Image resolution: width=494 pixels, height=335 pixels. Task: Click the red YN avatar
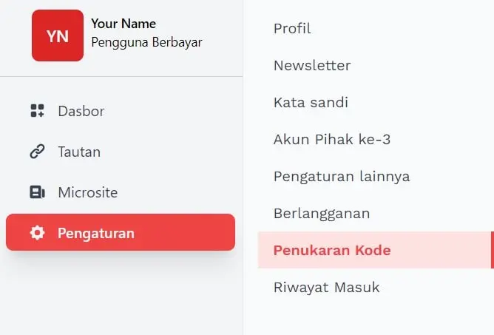point(58,35)
